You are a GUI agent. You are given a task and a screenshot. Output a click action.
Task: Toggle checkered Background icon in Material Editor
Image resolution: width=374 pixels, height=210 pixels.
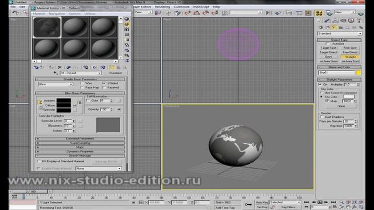pyautogui.click(x=127, y=29)
